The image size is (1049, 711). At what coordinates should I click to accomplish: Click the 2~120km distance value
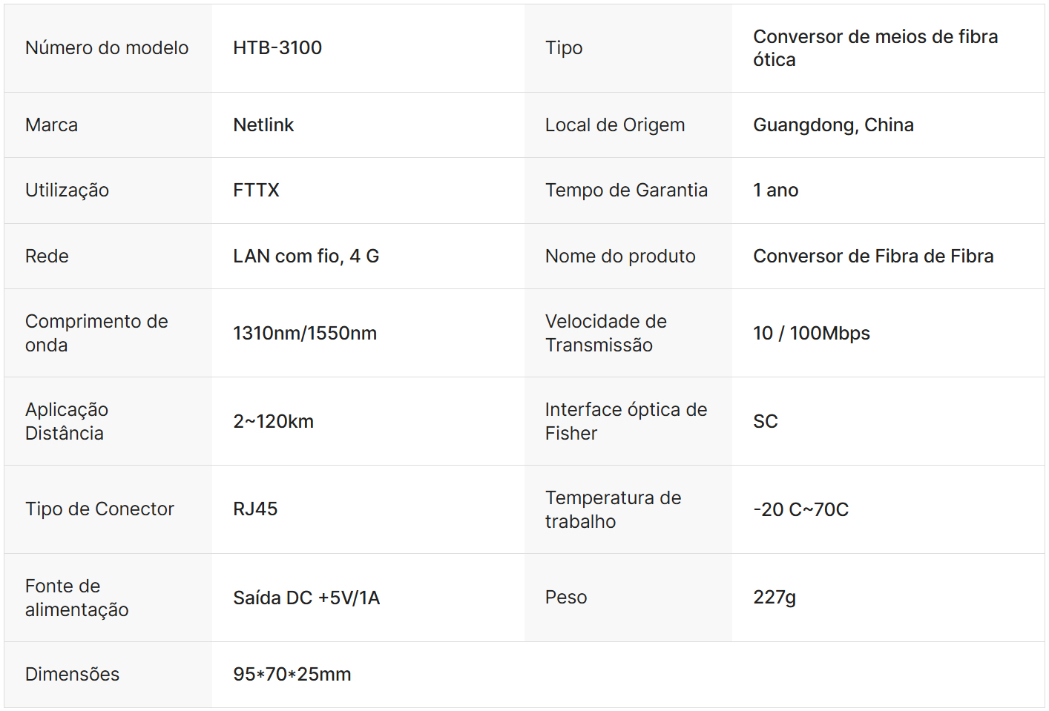point(273,422)
